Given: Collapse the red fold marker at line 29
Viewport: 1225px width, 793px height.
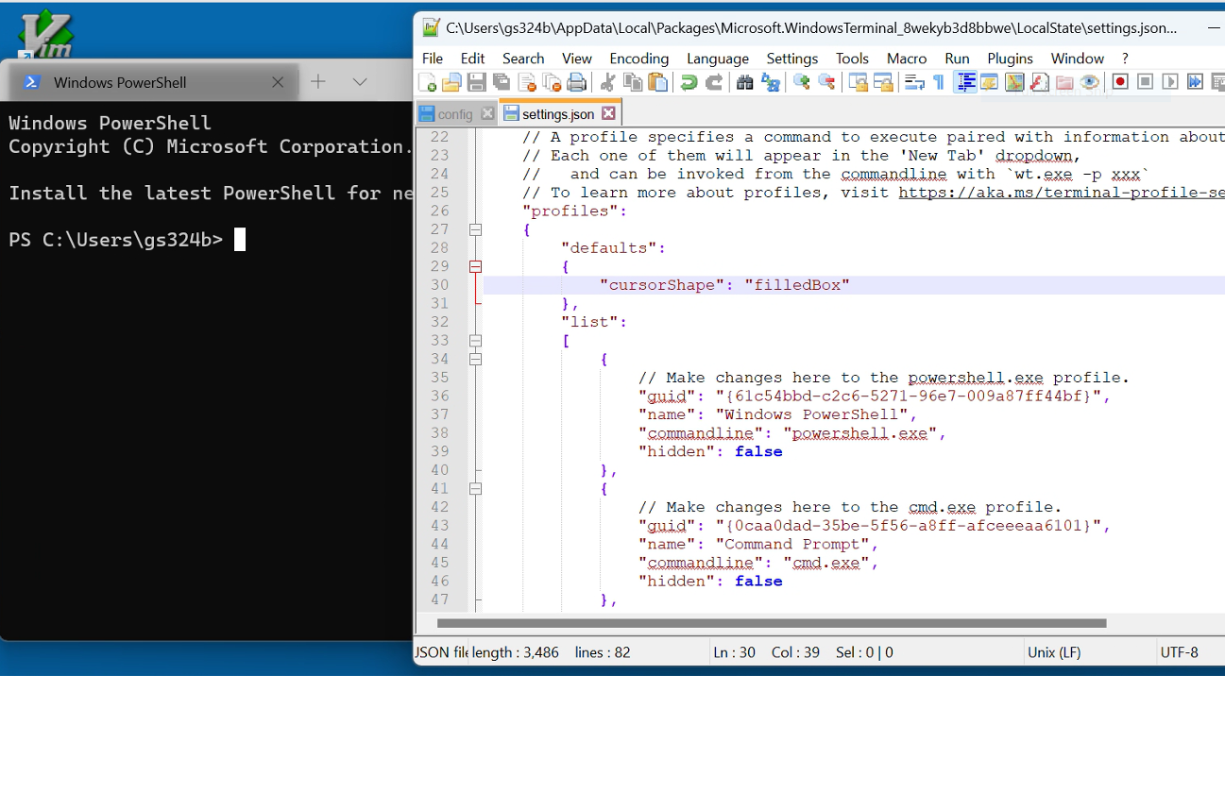Looking at the screenshot, I should [x=475, y=266].
